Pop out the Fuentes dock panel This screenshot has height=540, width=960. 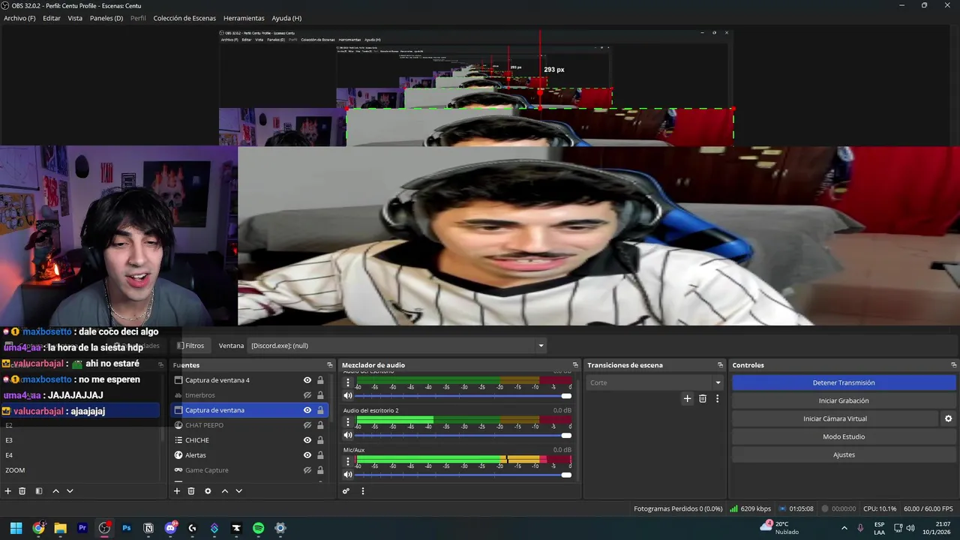coord(329,365)
